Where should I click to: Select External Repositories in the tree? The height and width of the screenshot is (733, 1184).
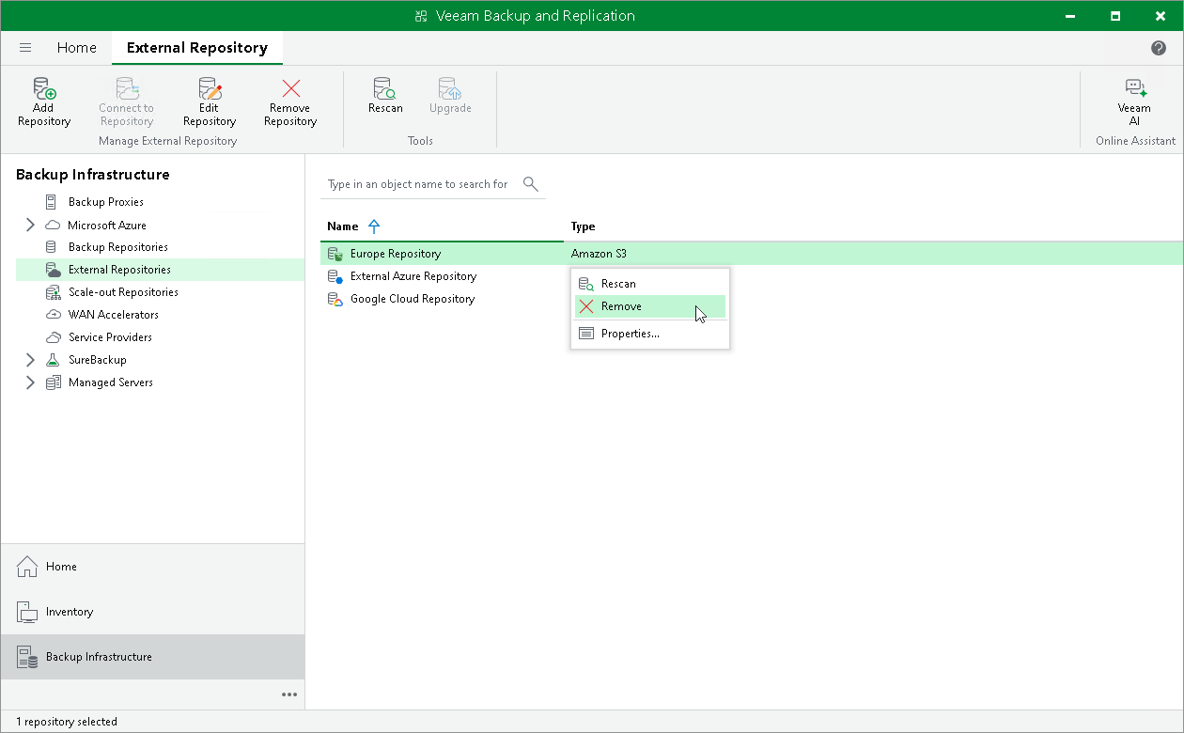160,270
